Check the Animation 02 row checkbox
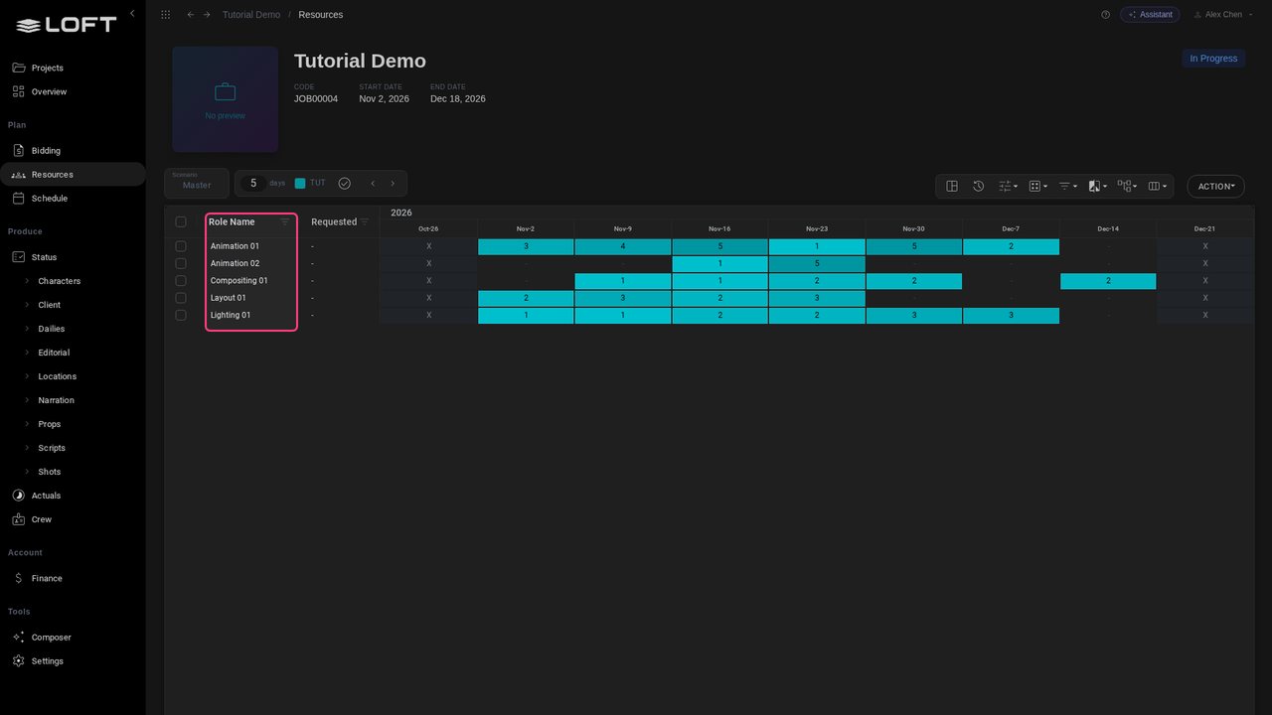The height and width of the screenshot is (715, 1272). coord(181,263)
